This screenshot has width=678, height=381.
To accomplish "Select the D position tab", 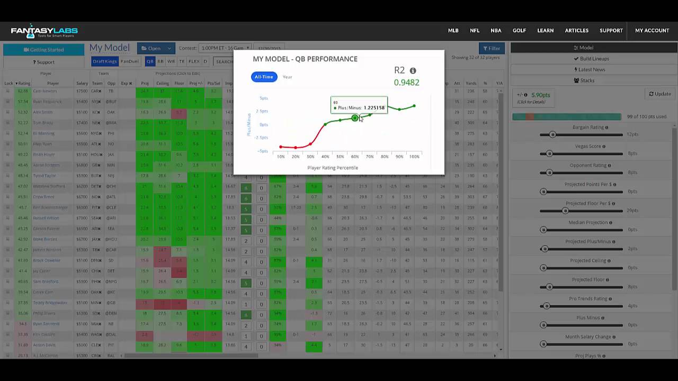I will 206,61.
